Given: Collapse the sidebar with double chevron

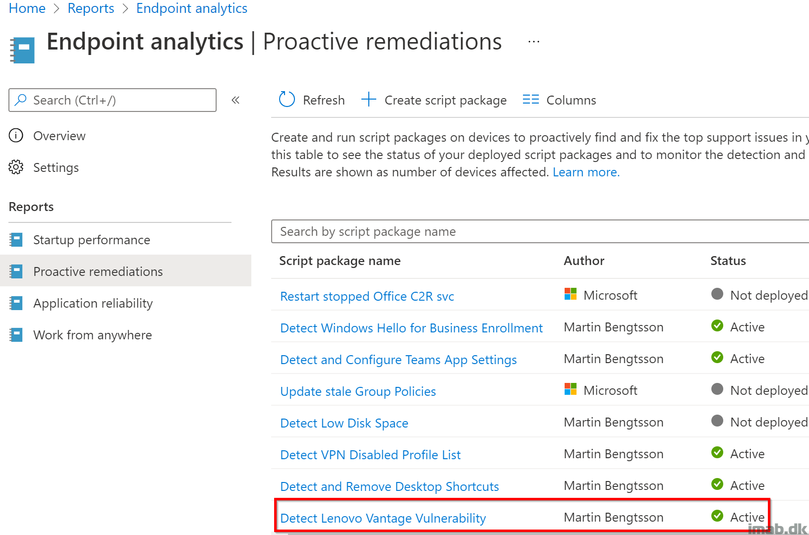Looking at the screenshot, I should click(235, 100).
